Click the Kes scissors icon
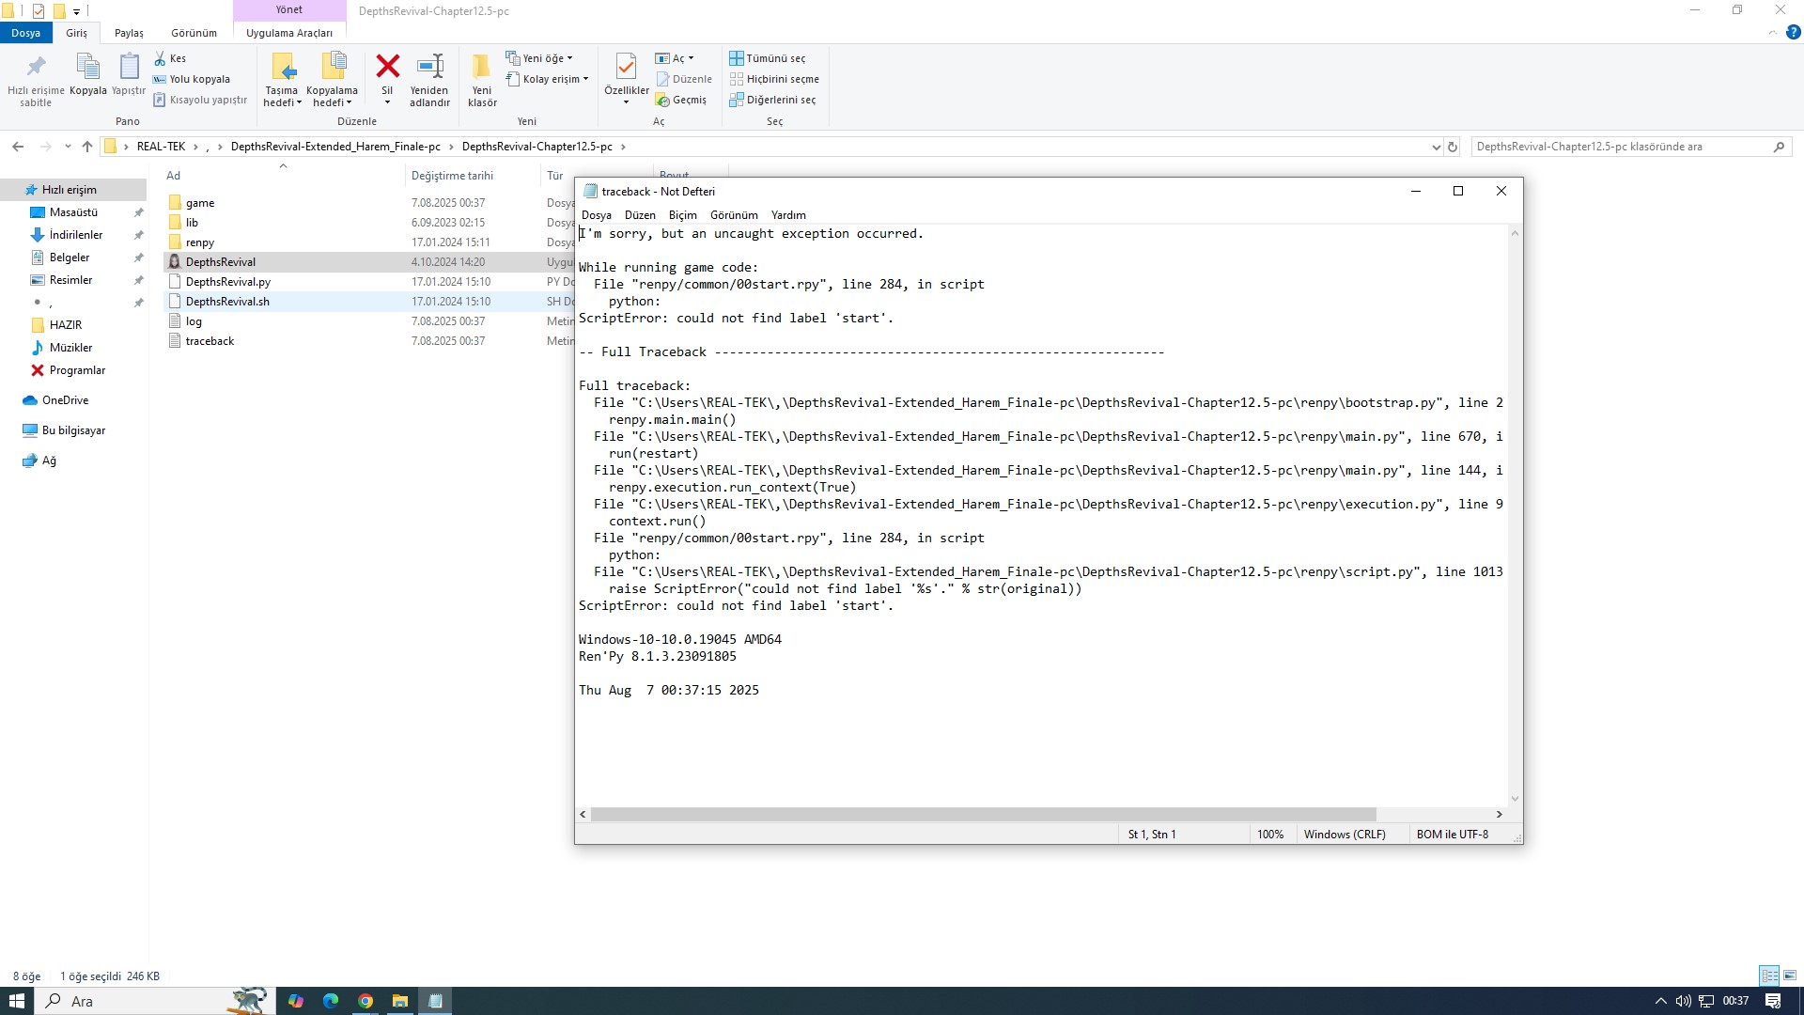 (160, 58)
